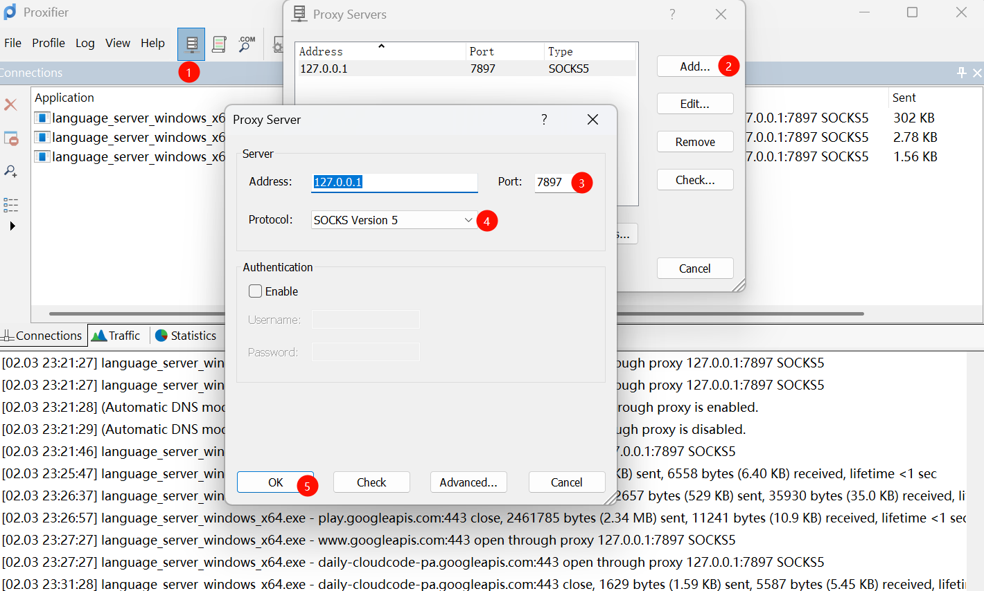Click the Proxy Servers toolbar icon
Viewport: 984px width, 591px height.
[191, 44]
